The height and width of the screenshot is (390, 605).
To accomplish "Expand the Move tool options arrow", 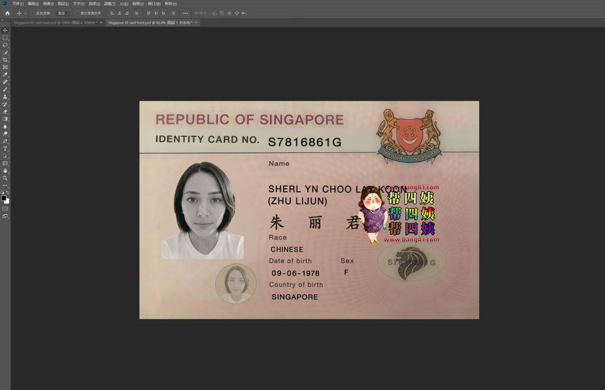I will pyautogui.click(x=25, y=13).
